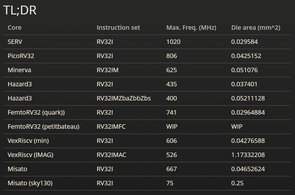Click the FemtoRV32 (petitbateau) core name
Image resolution: width=295 pixels, height=195 pixels.
click(43, 126)
